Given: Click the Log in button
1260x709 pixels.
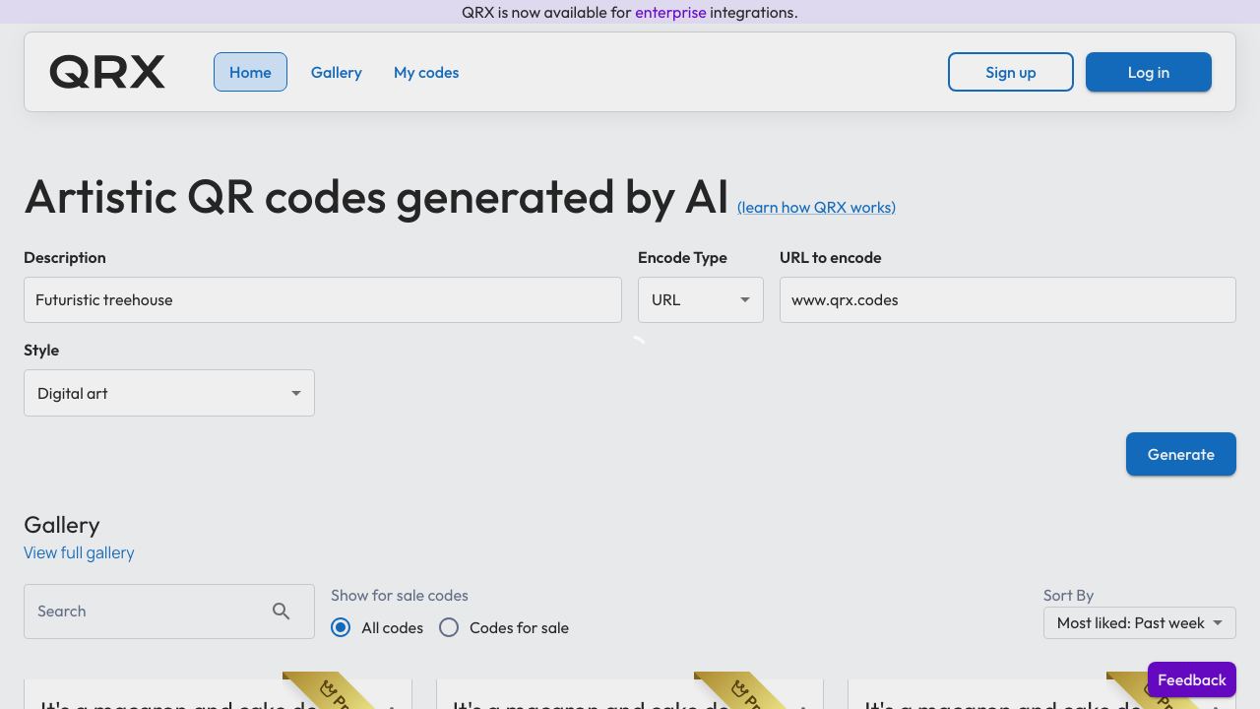Looking at the screenshot, I should pos(1149,72).
